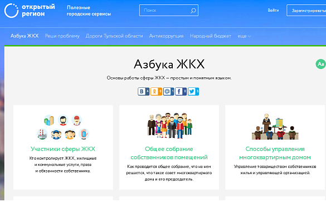Share via Mail.ru @ icon
326x208 pixels.
point(169,91)
